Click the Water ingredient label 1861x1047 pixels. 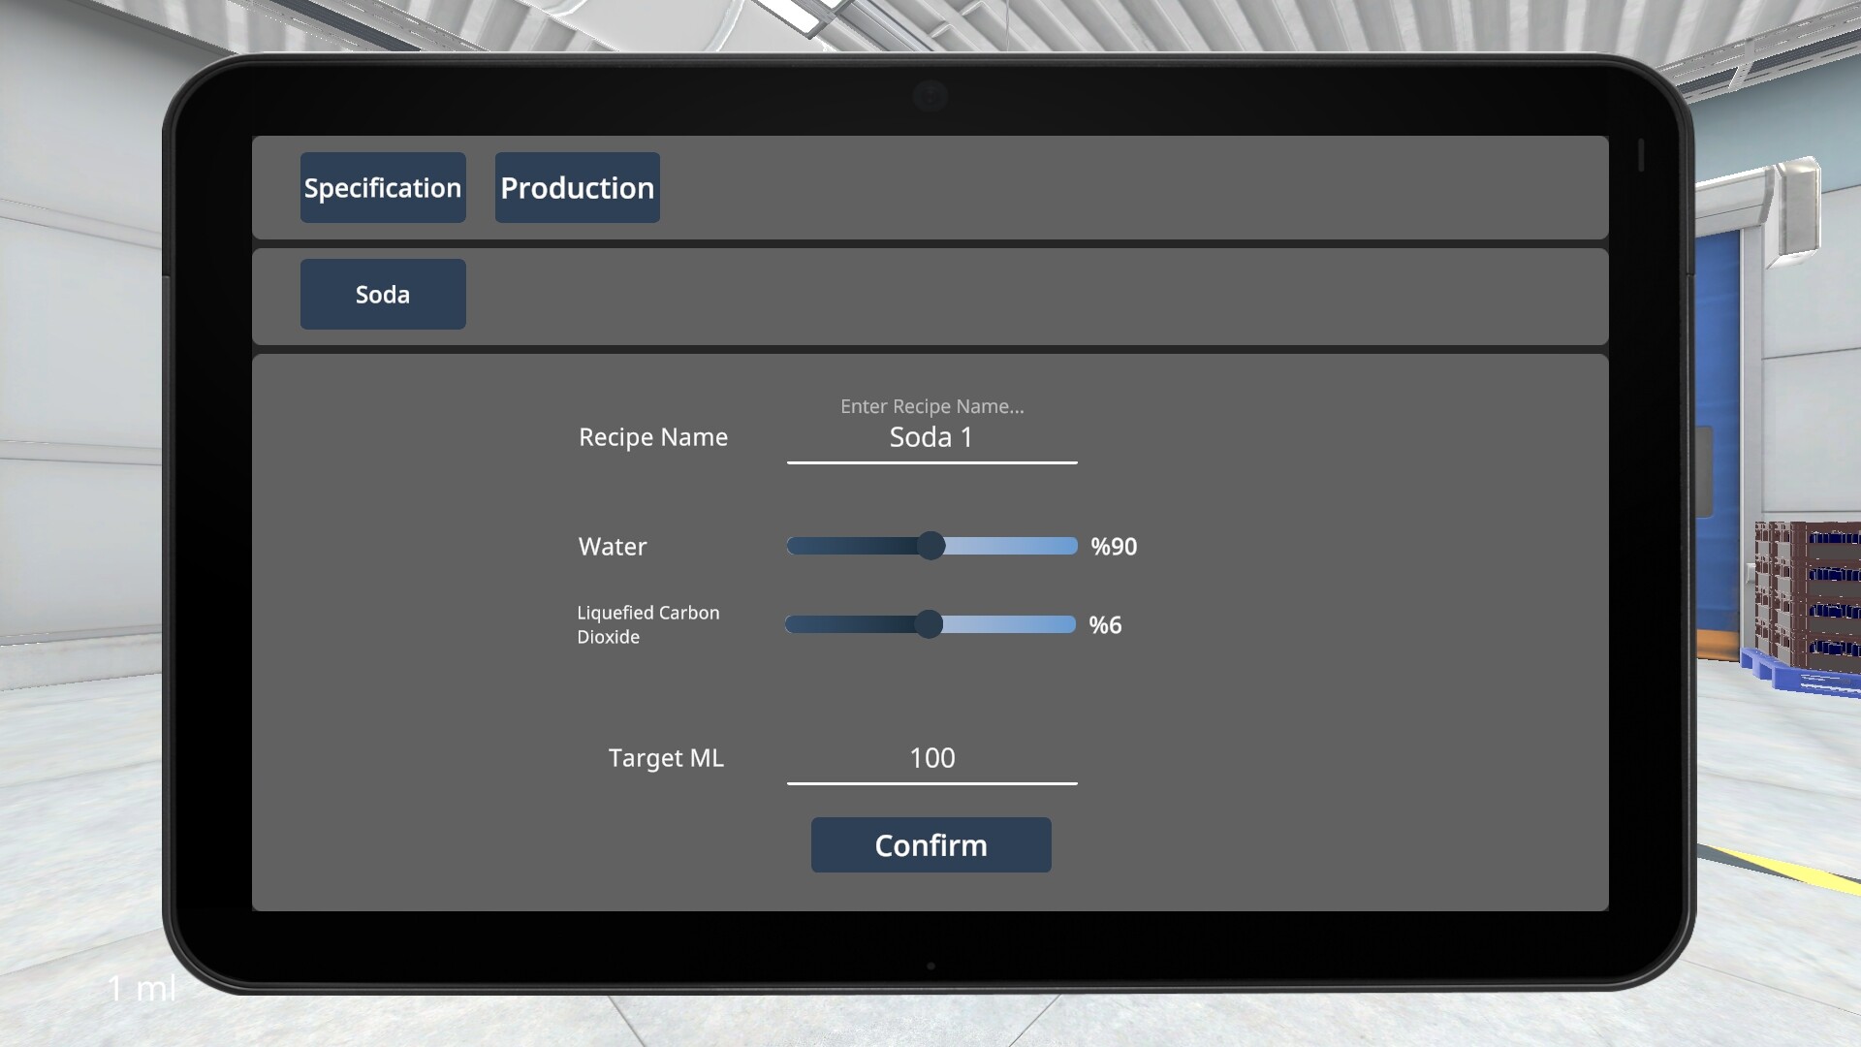pyautogui.click(x=612, y=546)
